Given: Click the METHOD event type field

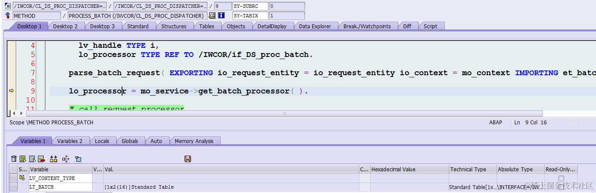Looking at the screenshot, I should 37,16.
